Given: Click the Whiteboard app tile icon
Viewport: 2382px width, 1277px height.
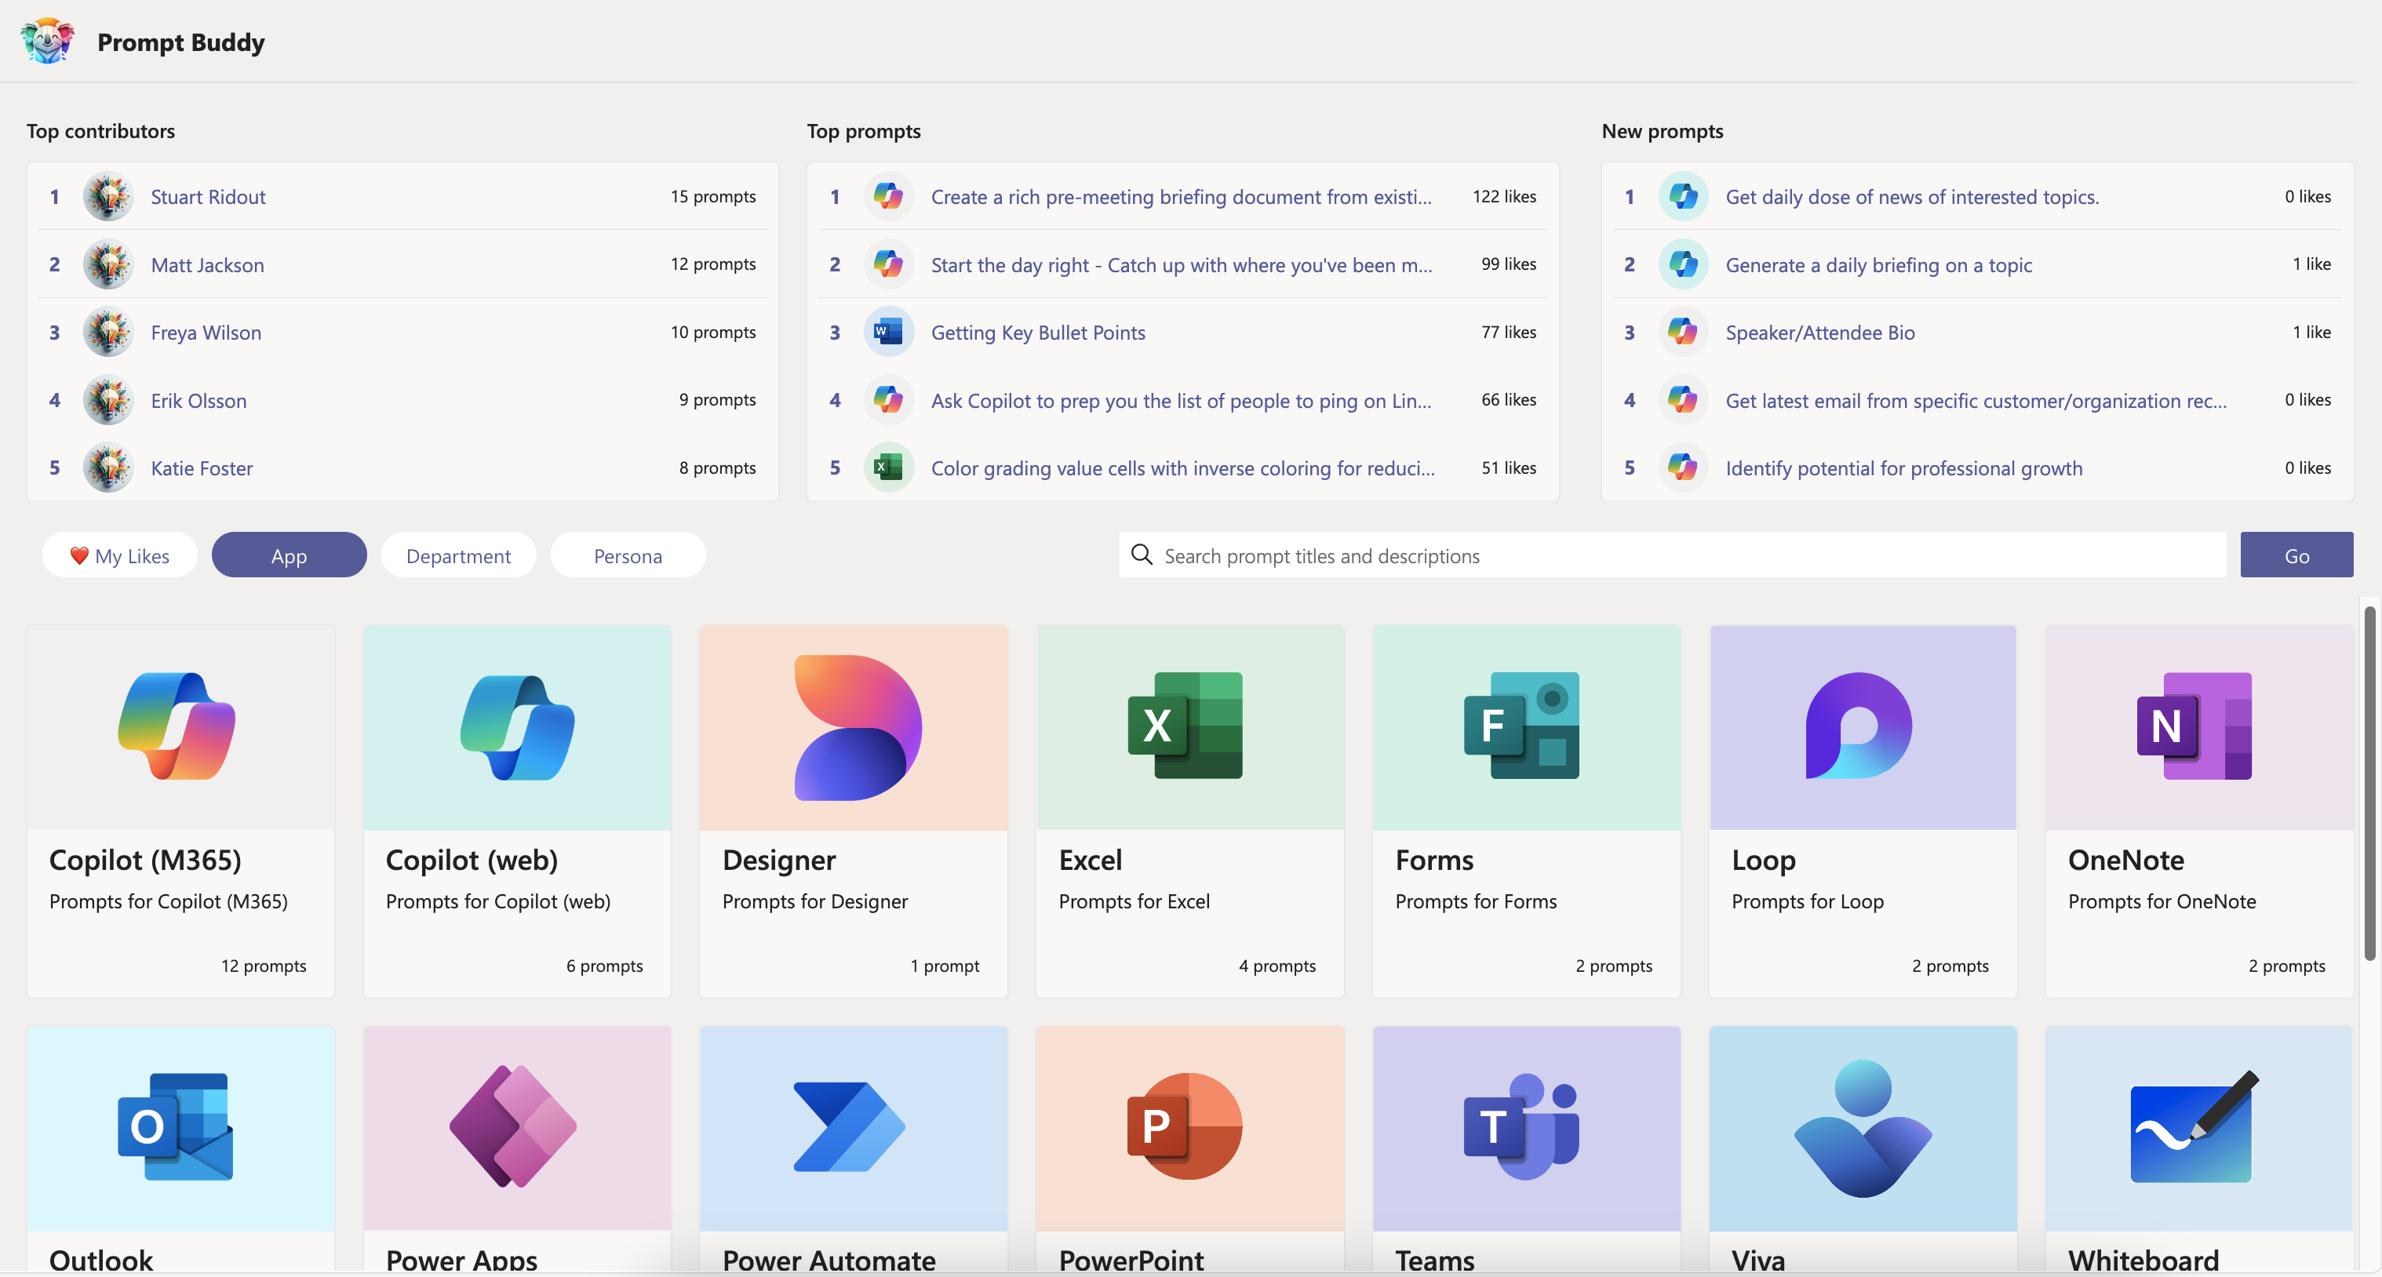Looking at the screenshot, I should click(2194, 1126).
